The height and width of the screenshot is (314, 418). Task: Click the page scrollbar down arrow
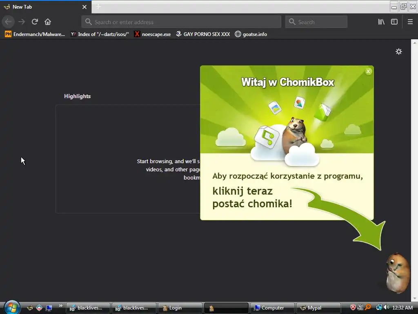coord(415,298)
